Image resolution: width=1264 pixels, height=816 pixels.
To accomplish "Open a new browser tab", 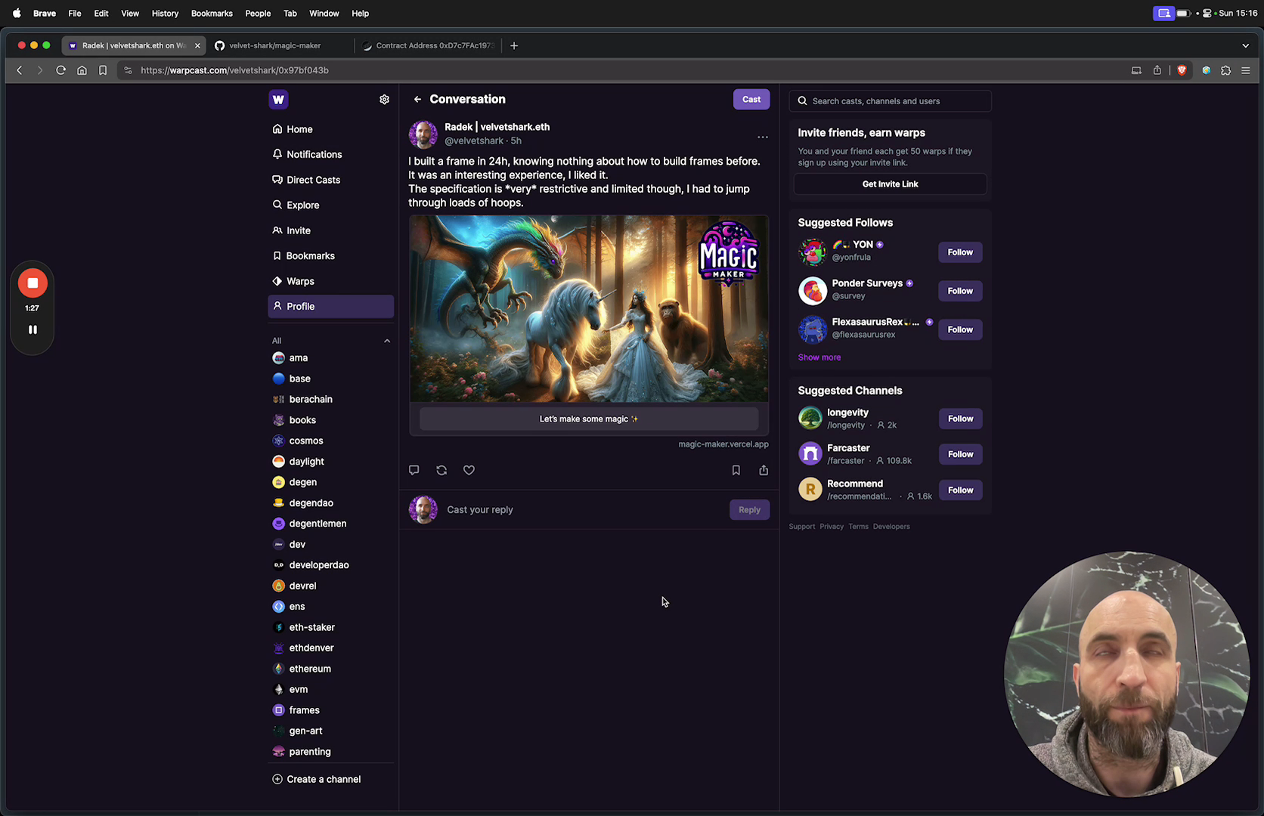I will point(514,45).
